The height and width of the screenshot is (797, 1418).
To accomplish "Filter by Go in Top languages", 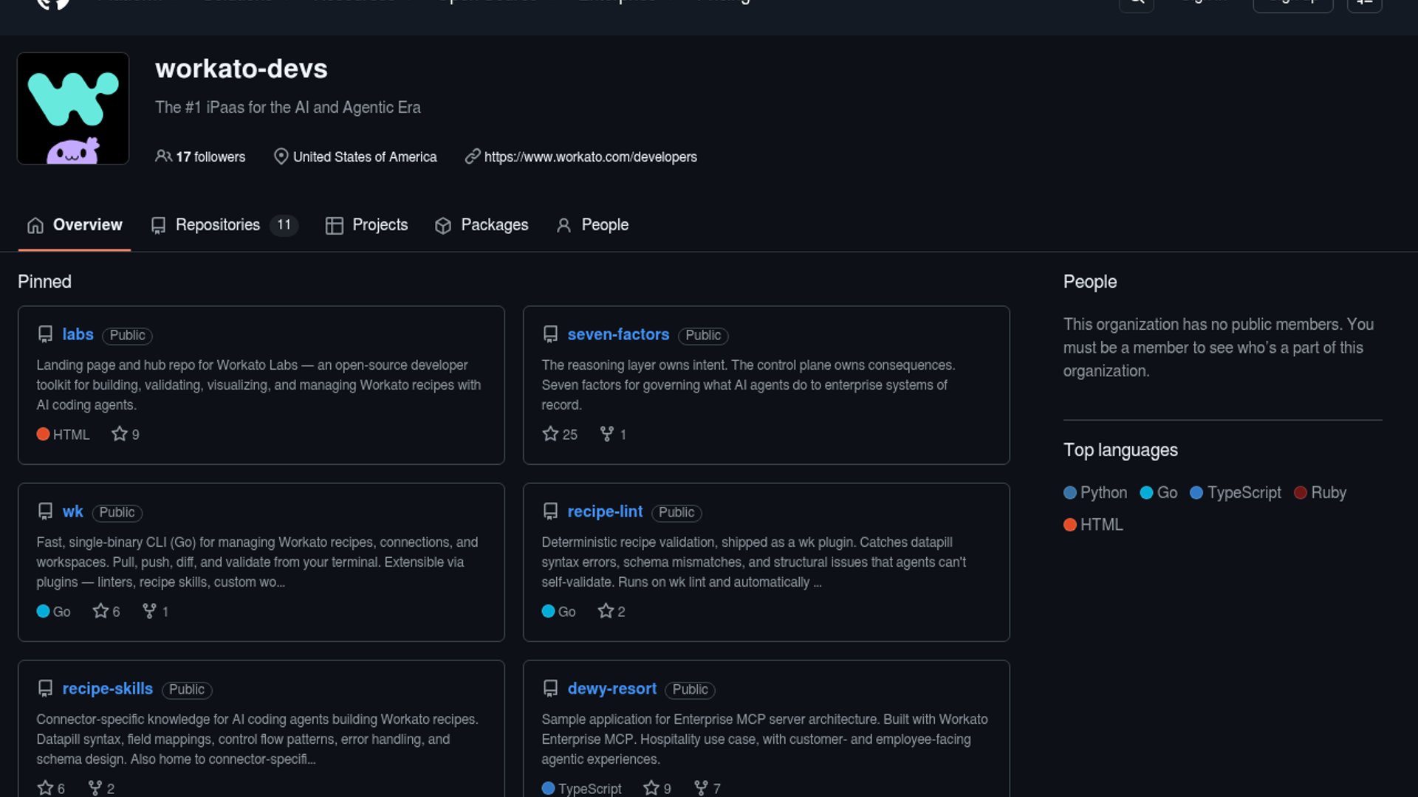I will click(1159, 492).
